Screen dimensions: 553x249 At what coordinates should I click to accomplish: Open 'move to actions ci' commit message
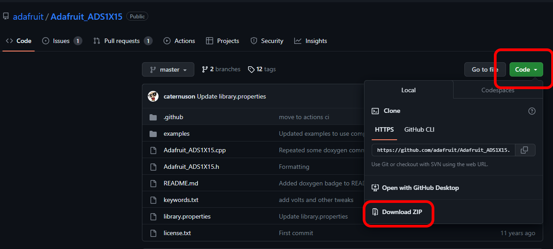[x=304, y=117]
